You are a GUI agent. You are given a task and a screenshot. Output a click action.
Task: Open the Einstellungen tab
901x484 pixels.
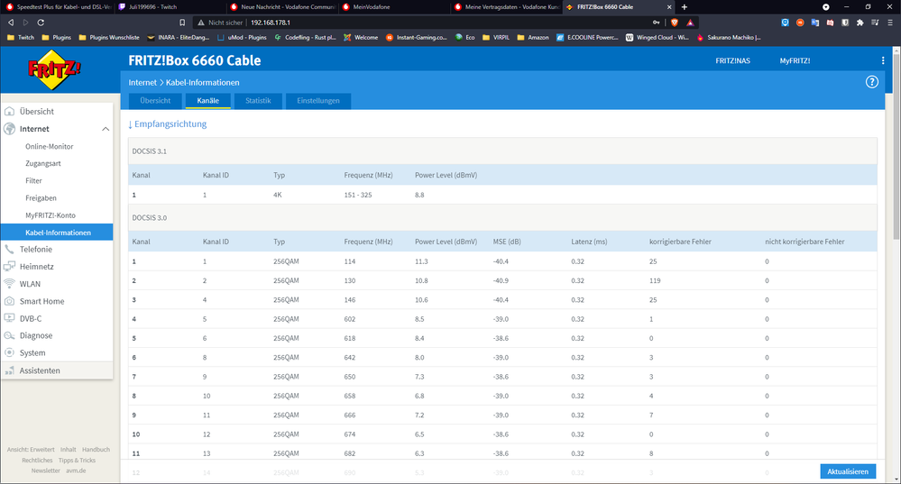[x=318, y=100]
